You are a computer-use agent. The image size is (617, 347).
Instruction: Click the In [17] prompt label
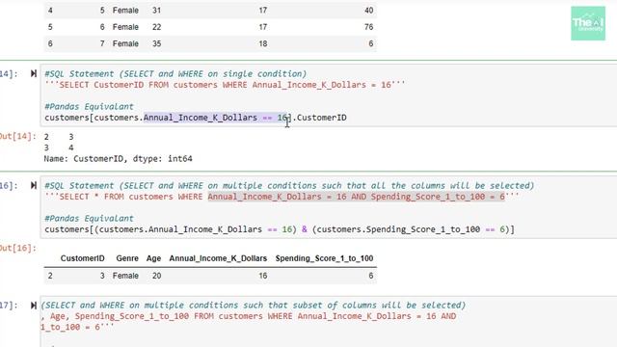[x=9, y=306]
